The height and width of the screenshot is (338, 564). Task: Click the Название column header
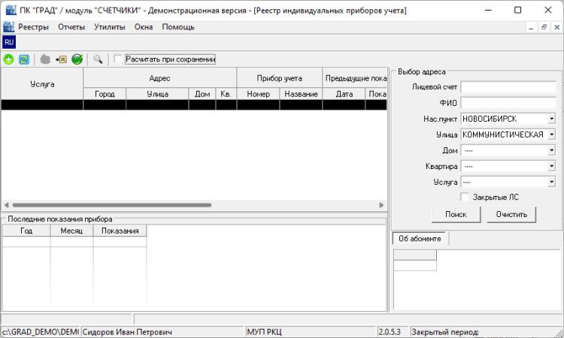[x=301, y=94]
